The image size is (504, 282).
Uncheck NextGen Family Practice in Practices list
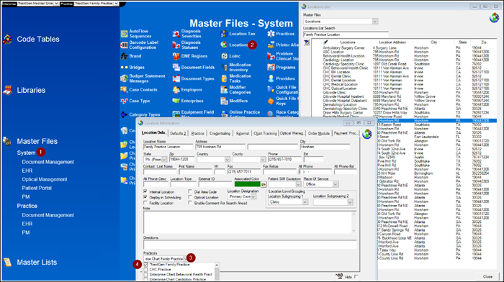click(146, 265)
